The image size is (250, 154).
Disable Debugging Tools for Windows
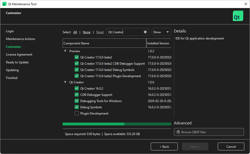77,101
